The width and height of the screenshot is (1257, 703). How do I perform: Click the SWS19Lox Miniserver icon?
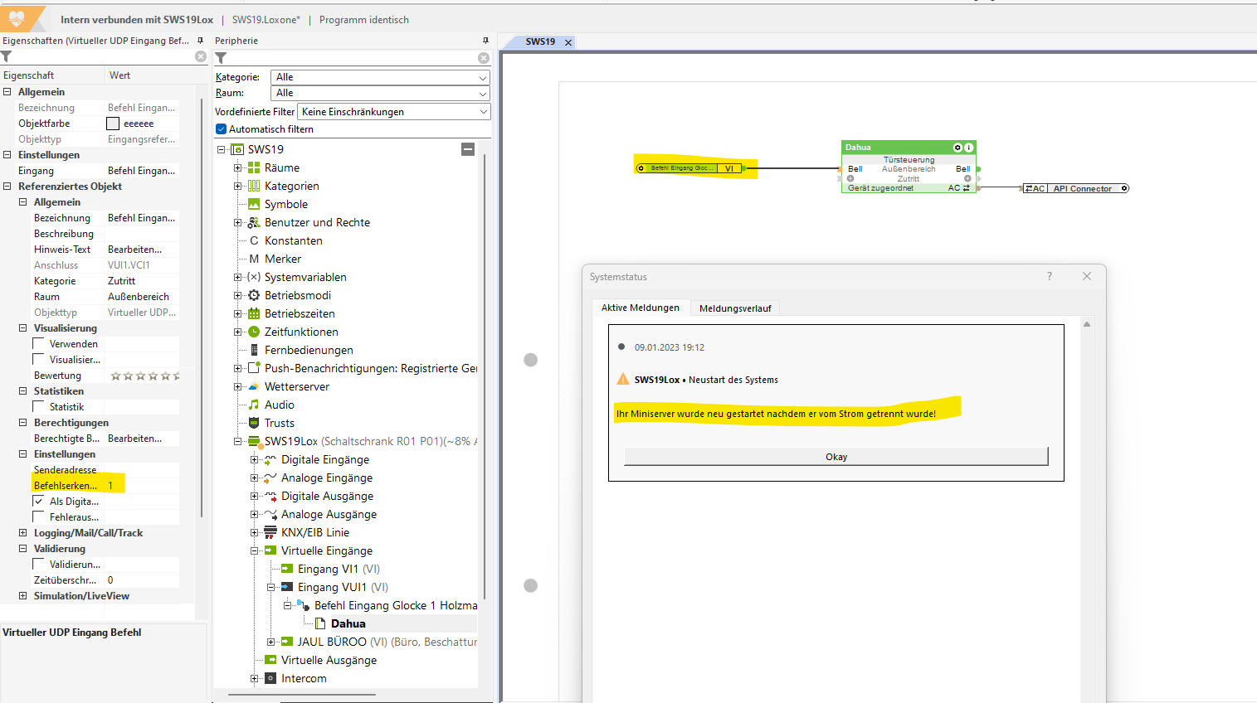(255, 441)
